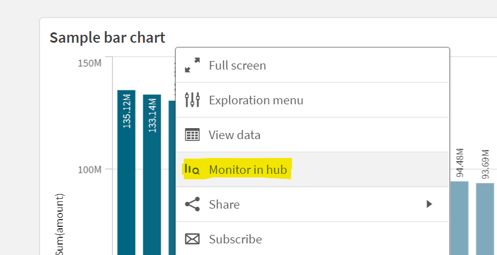Click the Share nodes icon

coord(192,204)
